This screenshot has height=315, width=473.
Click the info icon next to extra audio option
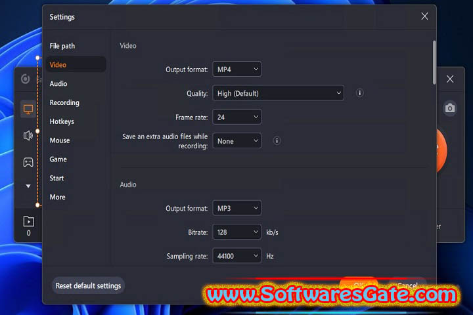277,141
